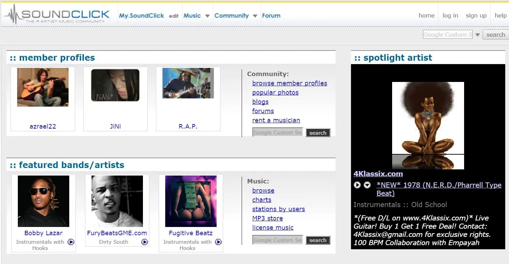The height and width of the screenshot is (264, 509).
Task: Click Fugitive Beatz's Instrumentals with Hooks genre text
Action: pyautogui.click(x=187, y=245)
